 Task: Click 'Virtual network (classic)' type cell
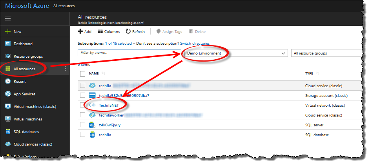[x=325, y=105]
